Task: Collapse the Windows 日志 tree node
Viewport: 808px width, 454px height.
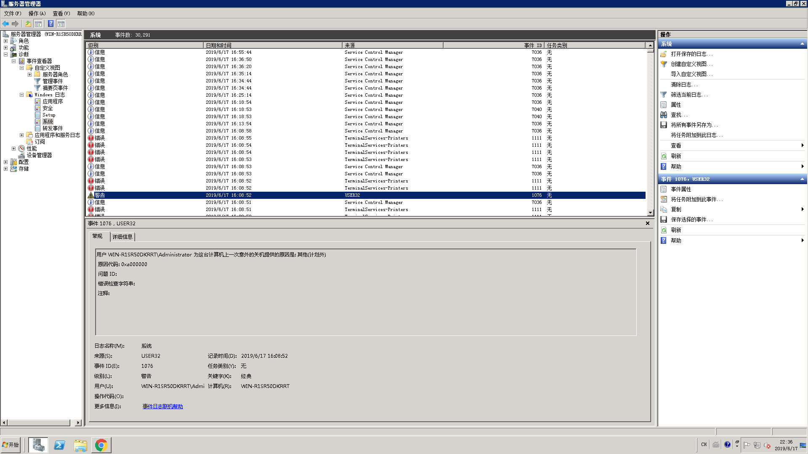Action: pos(21,95)
